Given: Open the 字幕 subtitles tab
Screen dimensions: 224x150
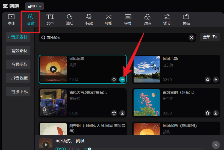Looking at the screenshot, I should pyautogui.click(x=128, y=20).
